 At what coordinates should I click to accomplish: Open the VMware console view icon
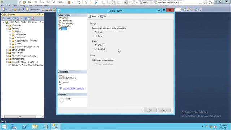click(126, 2)
